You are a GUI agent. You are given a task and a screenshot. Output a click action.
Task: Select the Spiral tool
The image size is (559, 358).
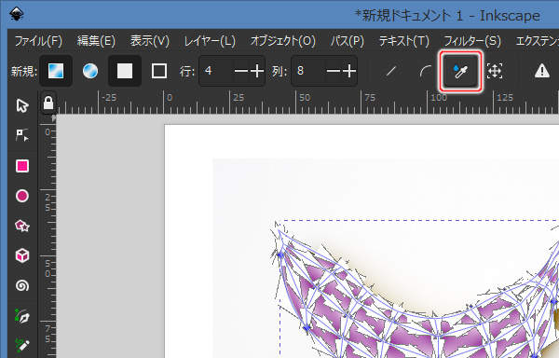22,285
